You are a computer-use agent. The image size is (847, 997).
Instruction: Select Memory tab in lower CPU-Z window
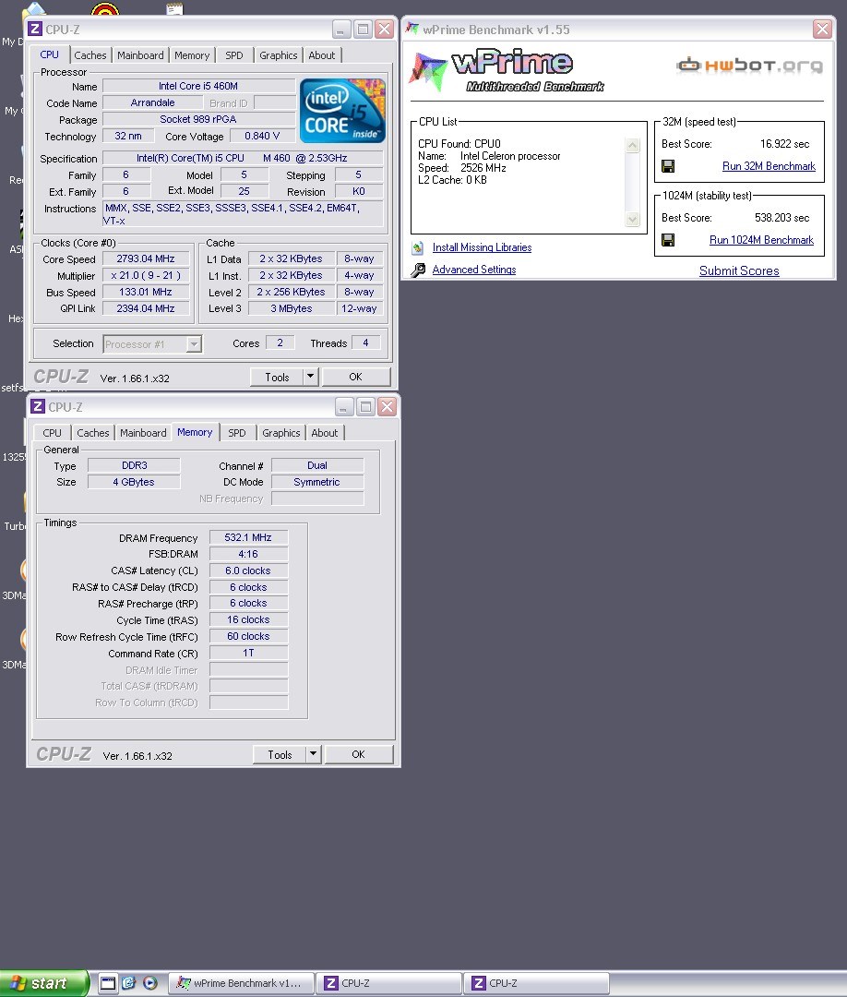point(195,432)
